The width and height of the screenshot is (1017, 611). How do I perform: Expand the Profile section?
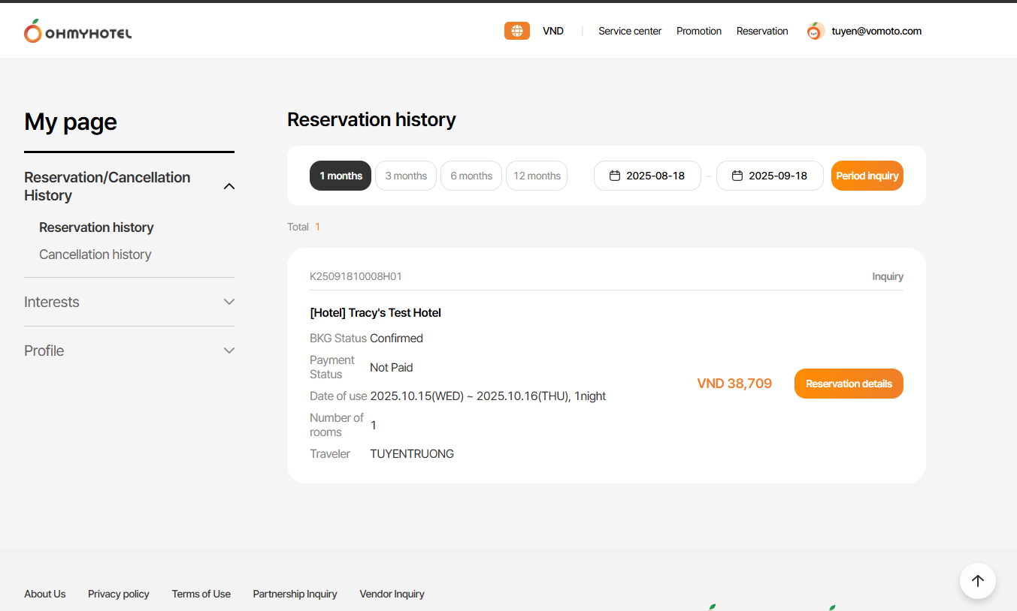click(x=229, y=351)
